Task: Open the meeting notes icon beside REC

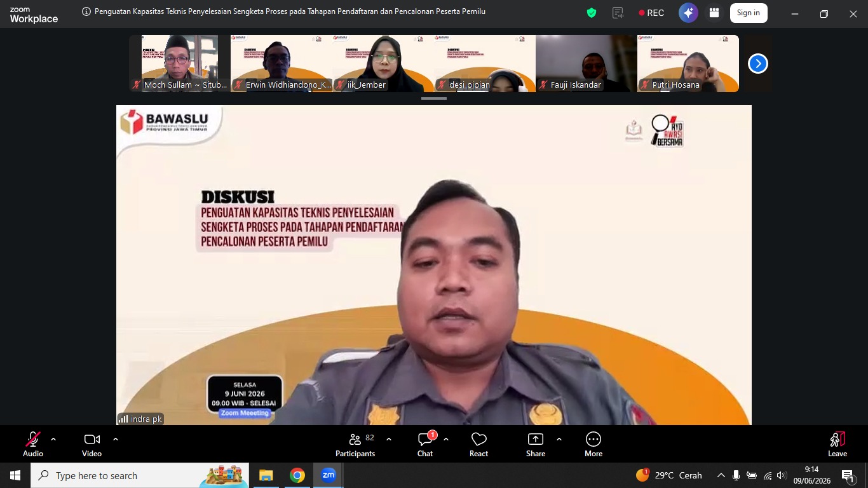Action: (x=618, y=13)
